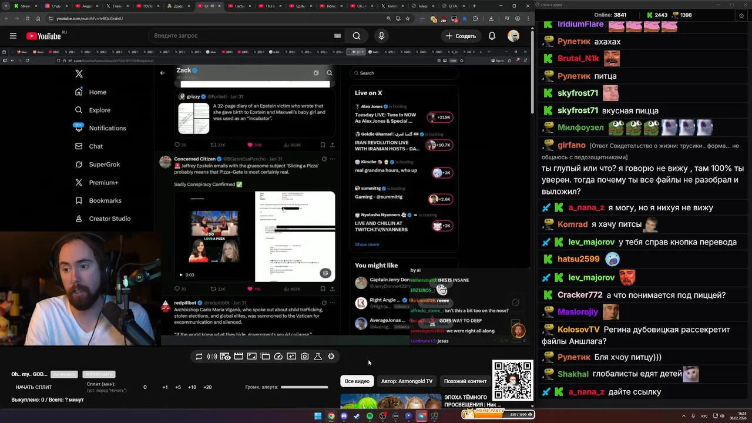Open the gear settings icon in video toolbar
752x423 pixels.
[331, 356]
